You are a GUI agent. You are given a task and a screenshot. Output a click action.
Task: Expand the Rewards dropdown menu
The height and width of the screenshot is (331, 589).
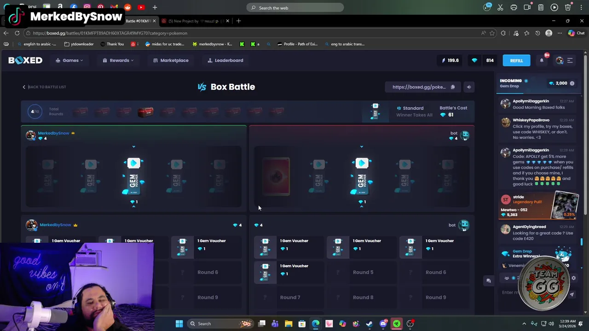pos(118,60)
